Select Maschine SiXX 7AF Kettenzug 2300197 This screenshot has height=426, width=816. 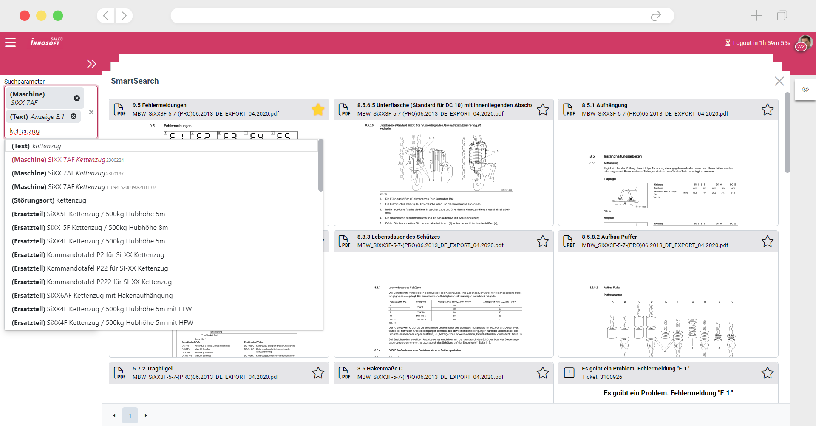pos(161,173)
